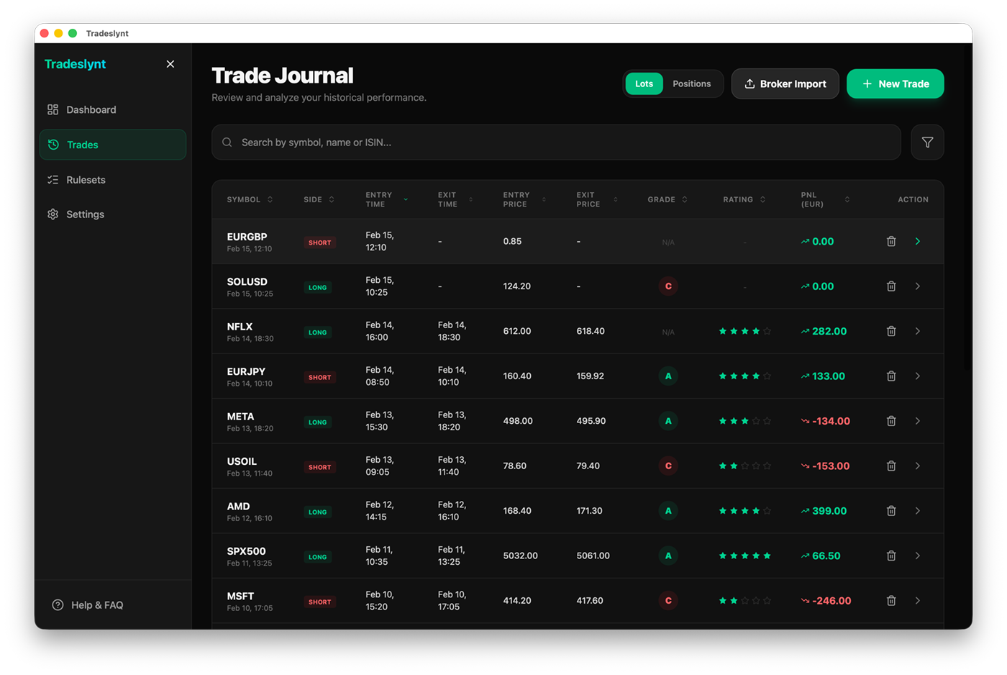The image size is (1007, 675).
Task: Click the USOIL grade C badge
Action: click(668, 466)
